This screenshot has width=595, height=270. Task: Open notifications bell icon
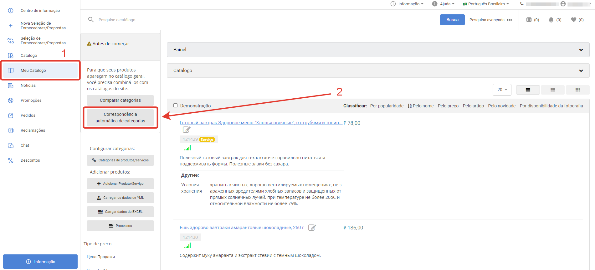click(551, 20)
